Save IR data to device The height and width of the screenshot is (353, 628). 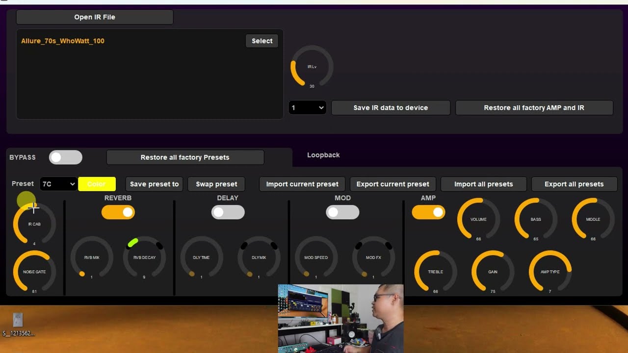pyautogui.click(x=391, y=108)
